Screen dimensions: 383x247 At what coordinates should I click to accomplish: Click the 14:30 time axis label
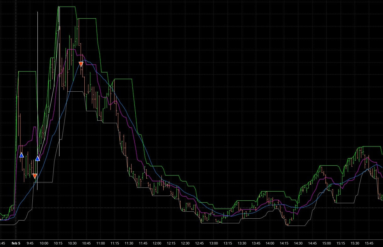click(298, 243)
